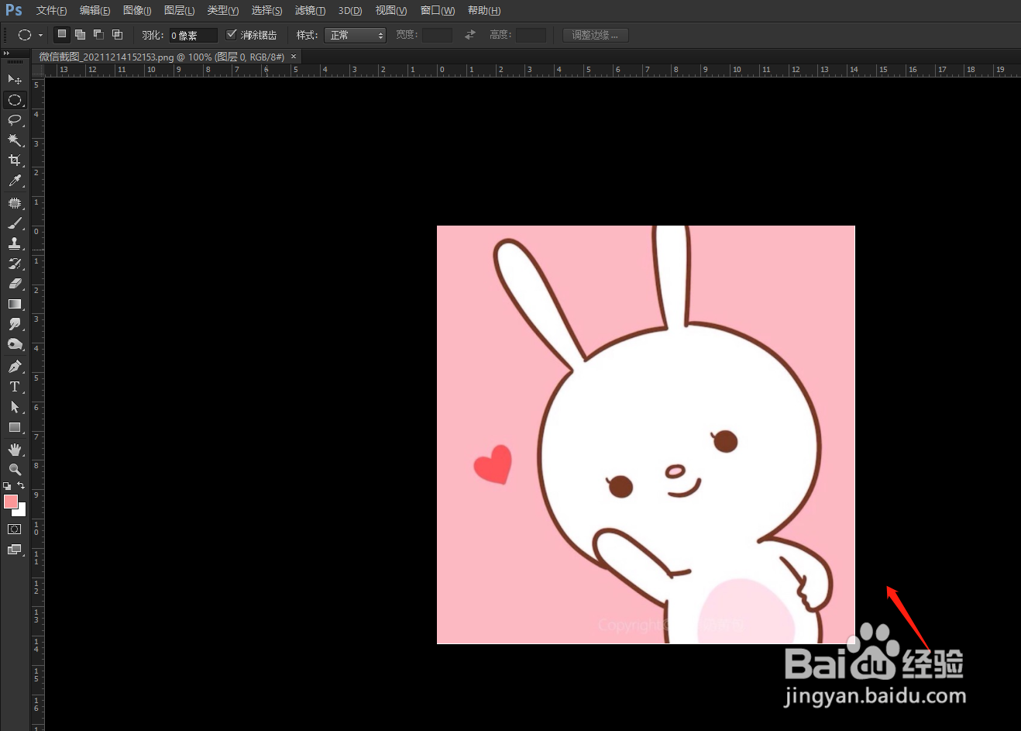Select the Hand tool
The image size is (1021, 731).
click(15, 450)
